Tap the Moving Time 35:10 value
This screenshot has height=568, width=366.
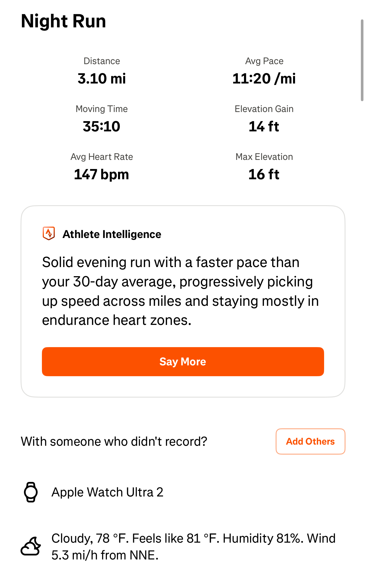101,127
